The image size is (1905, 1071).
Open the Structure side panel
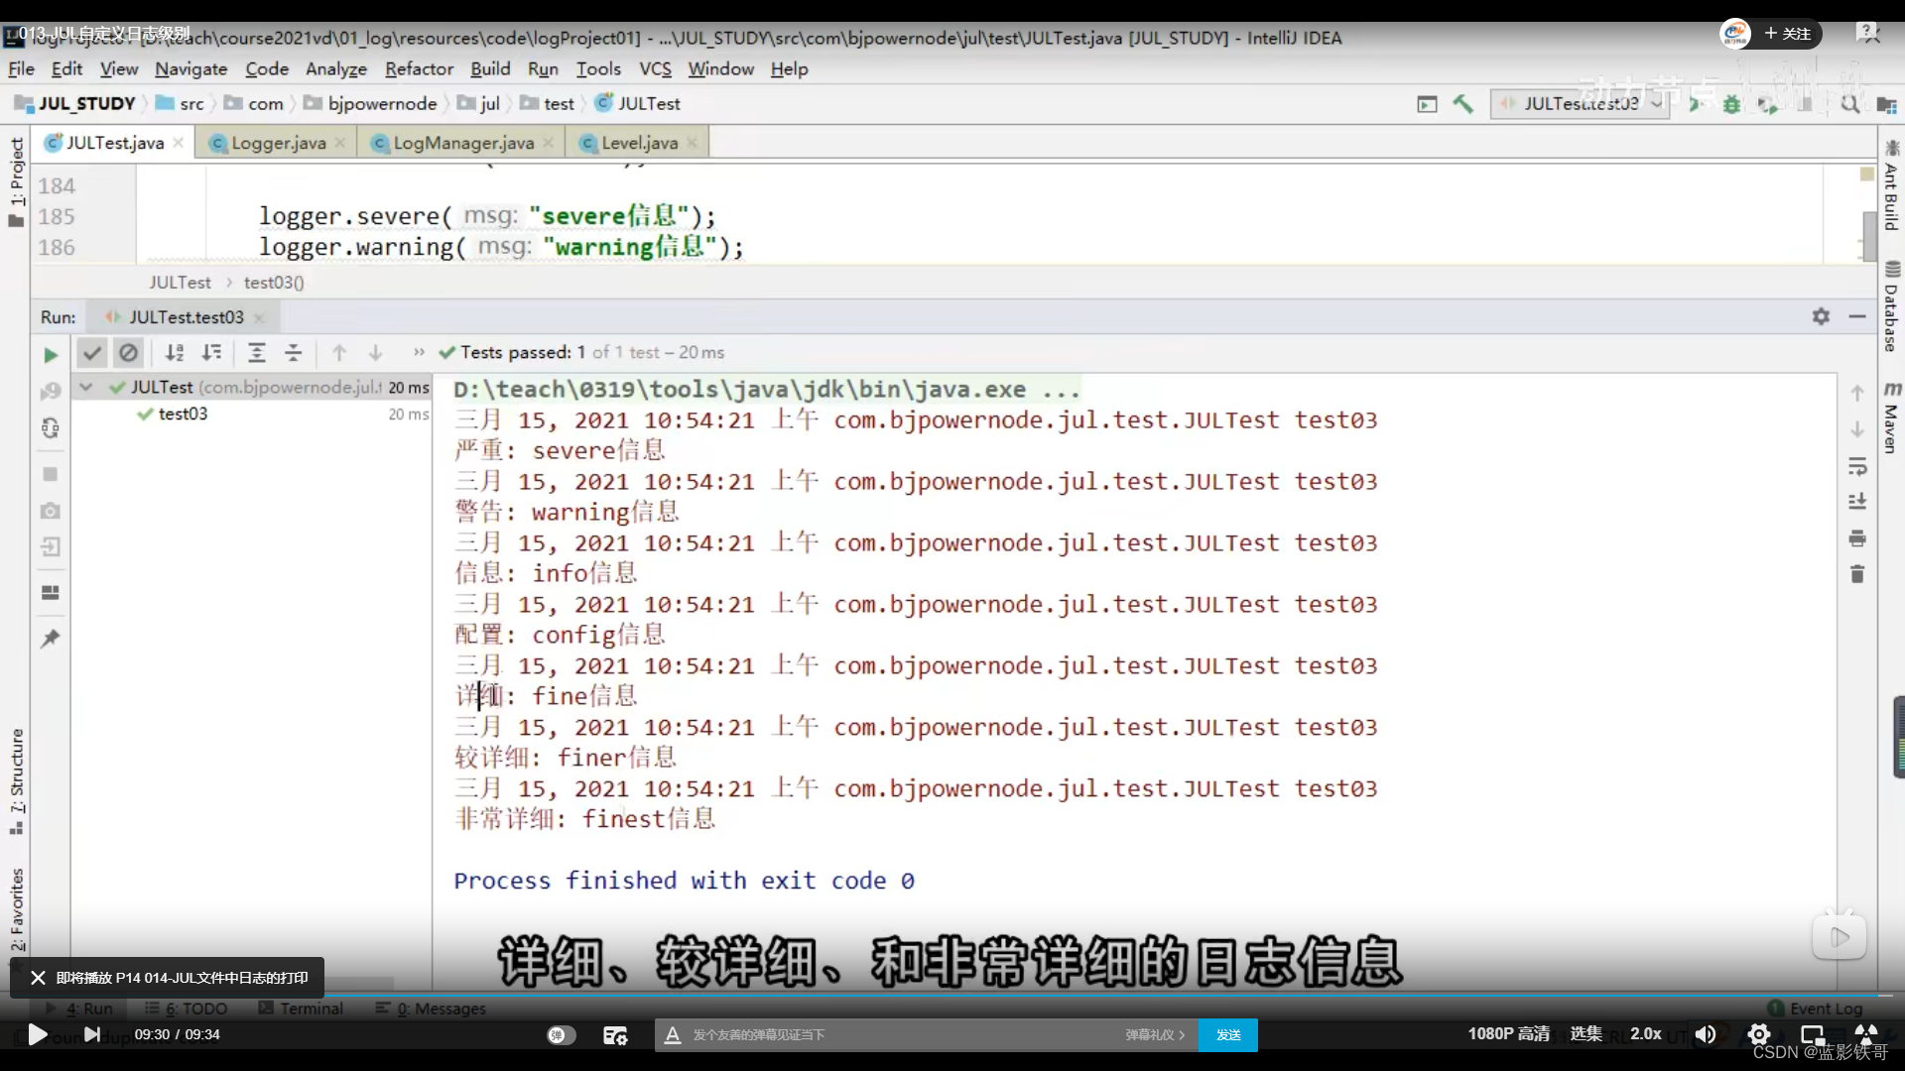(17, 781)
